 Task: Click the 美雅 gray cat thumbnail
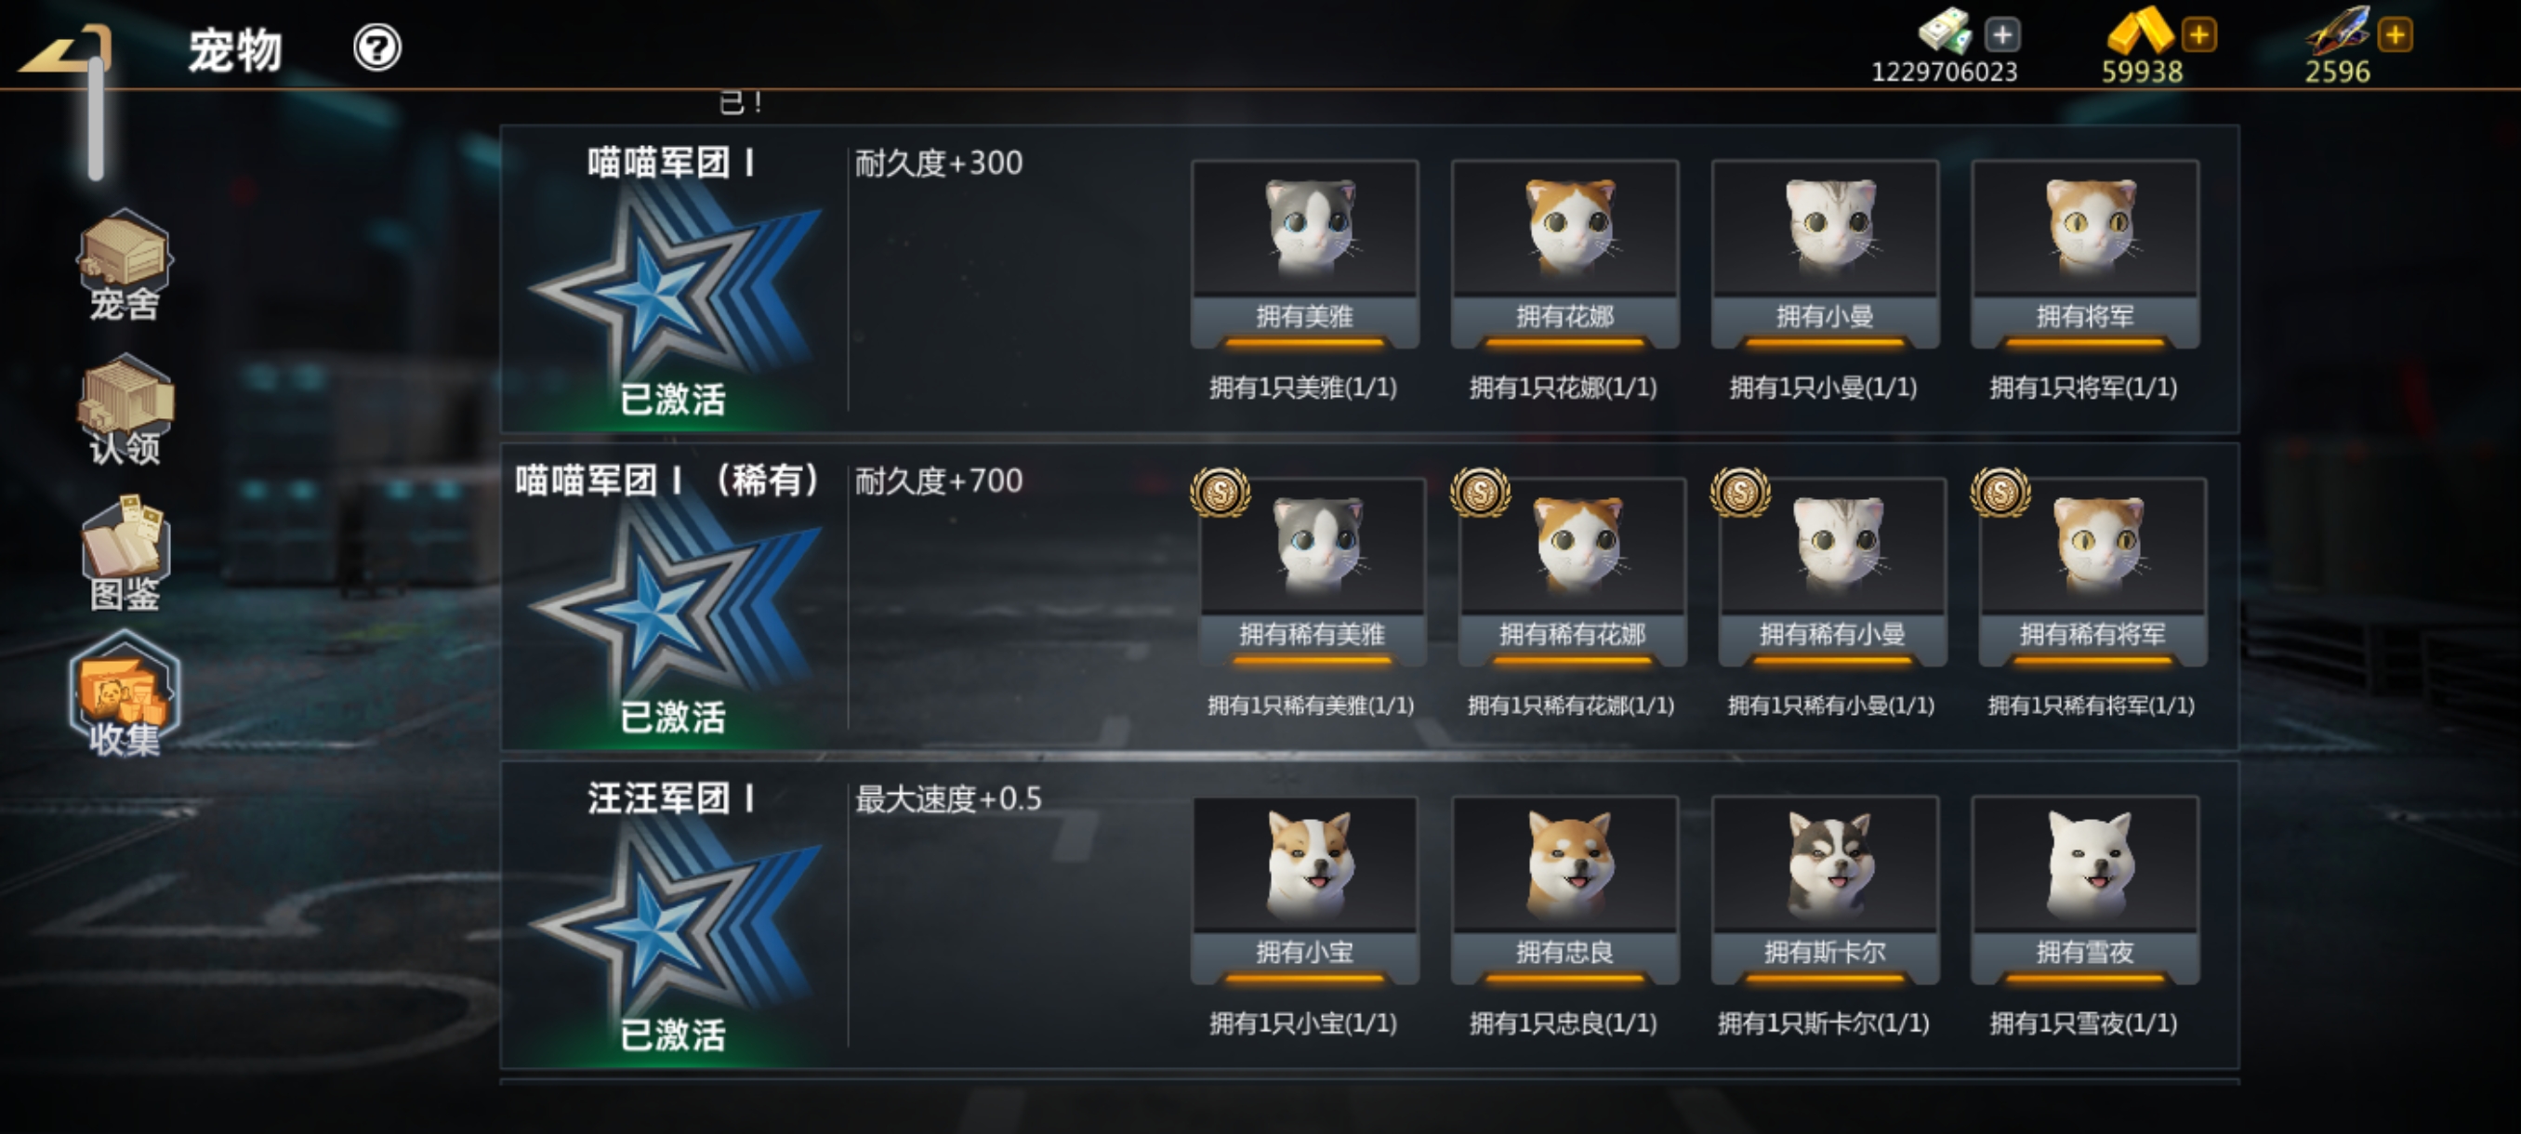tap(1304, 228)
